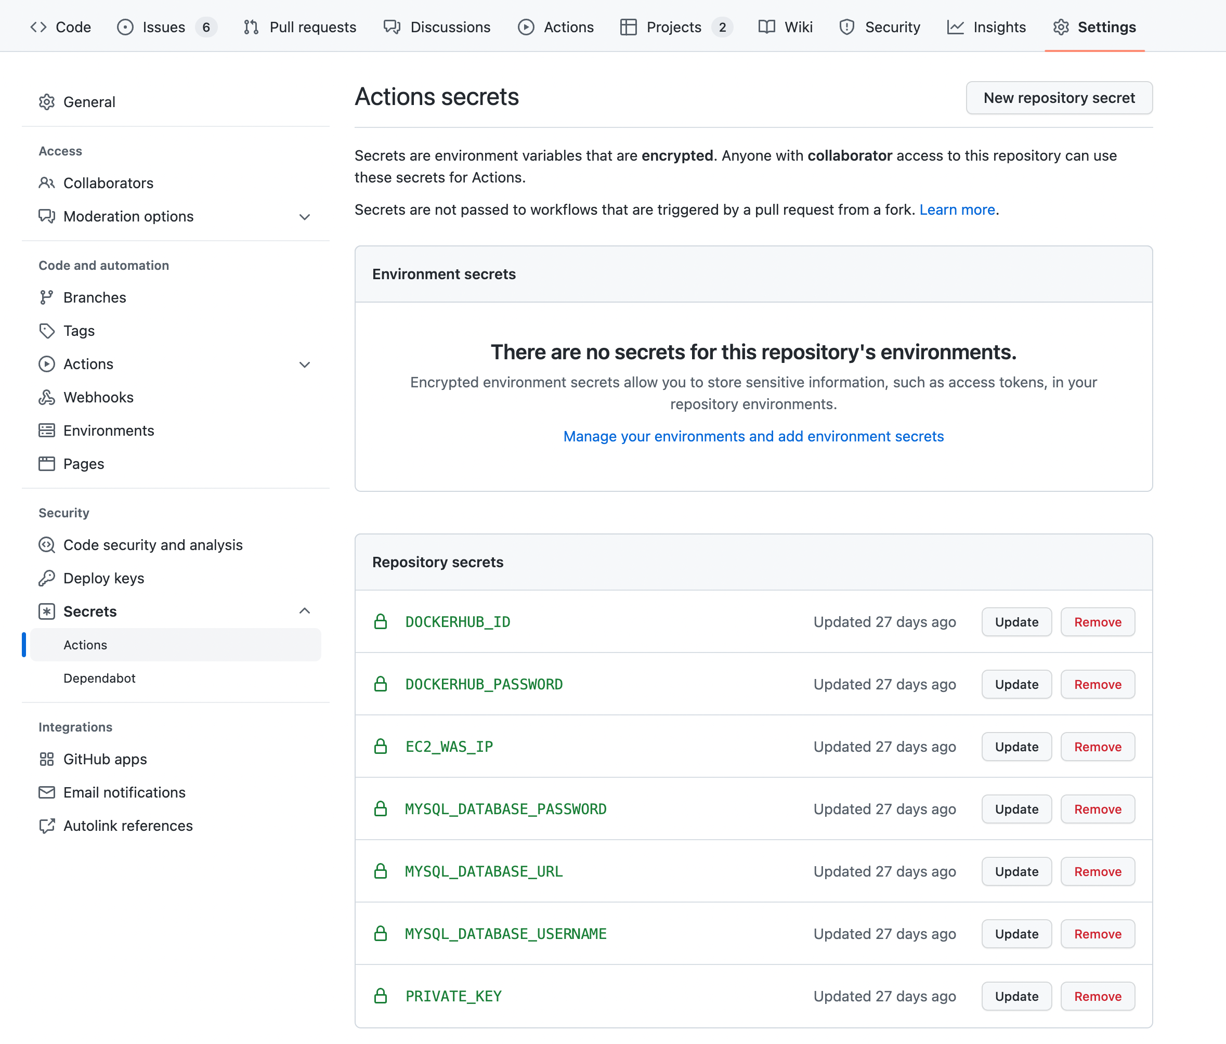Click the Deploy keys key icon

[47, 578]
